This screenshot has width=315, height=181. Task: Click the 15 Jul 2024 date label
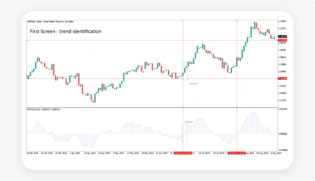tap(204, 153)
